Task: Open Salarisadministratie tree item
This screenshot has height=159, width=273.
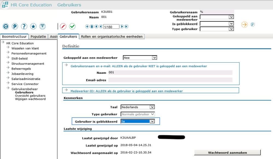Action: (26, 79)
